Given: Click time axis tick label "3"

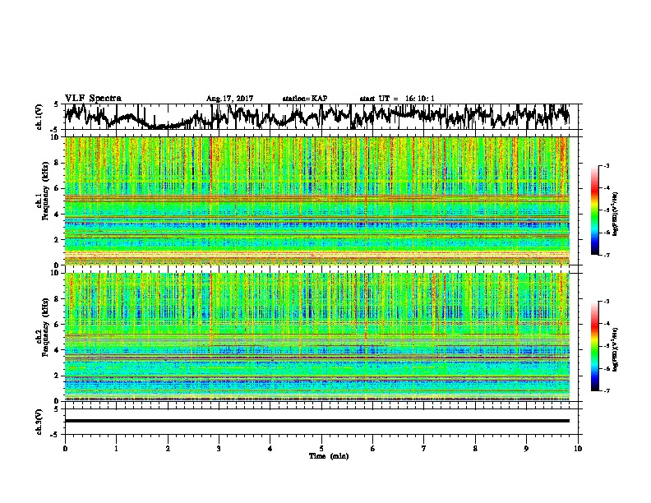Looking at the screenshot, I should click(219, 449).
